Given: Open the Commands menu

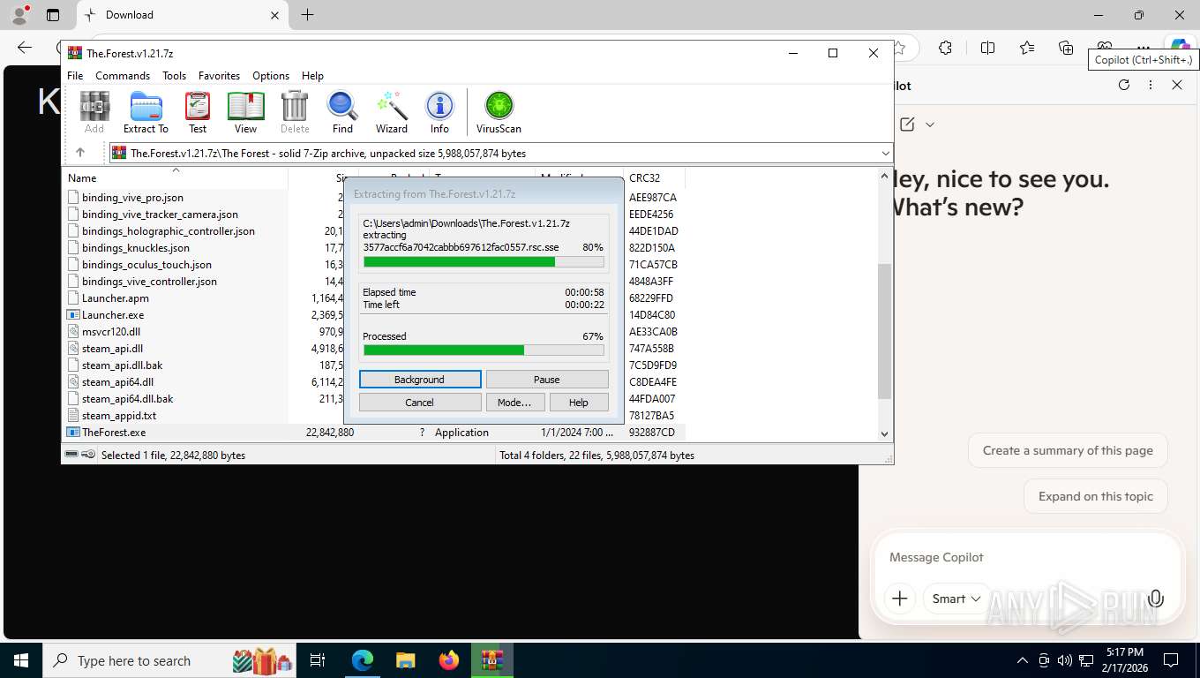Looking at the screenshot, I should (123, 76).
